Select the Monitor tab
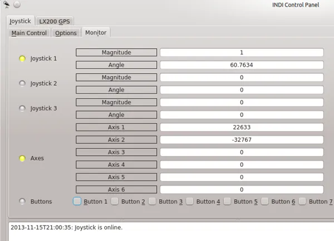This screenshot has width=334, height=241. click(96, 33)
